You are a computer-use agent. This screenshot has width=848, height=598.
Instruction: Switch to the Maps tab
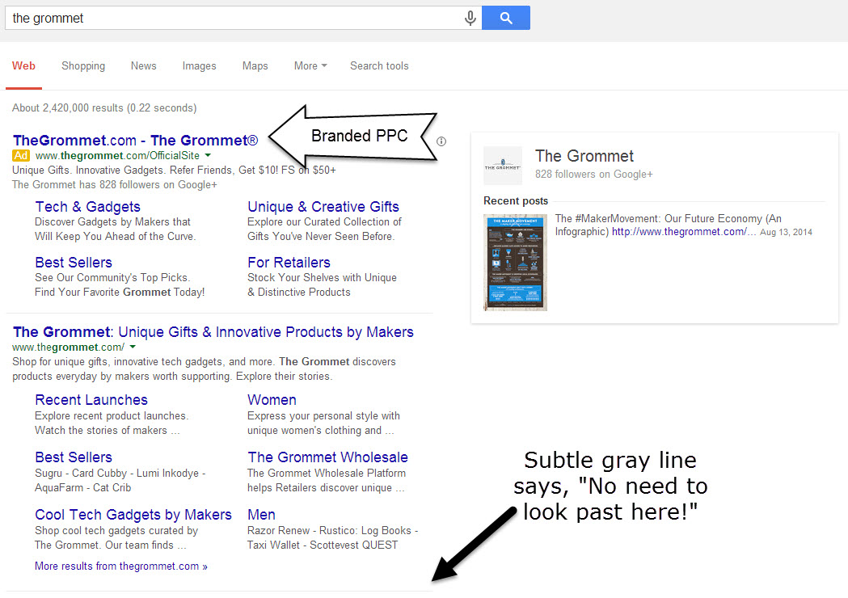[x=255, y=66]
